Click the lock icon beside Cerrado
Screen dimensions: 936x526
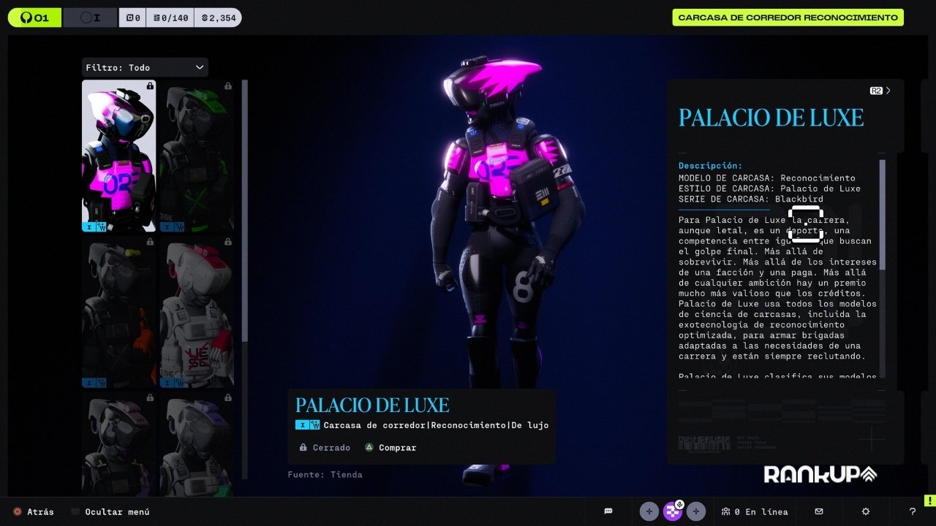[x=303, y=448]
